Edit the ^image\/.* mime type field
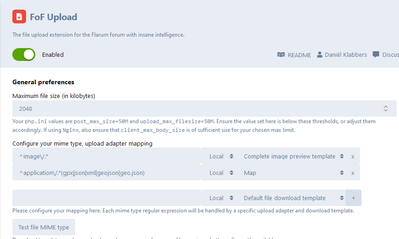Image resolution: width=399 pixels, height=239 pixels. tap(106, 156)
